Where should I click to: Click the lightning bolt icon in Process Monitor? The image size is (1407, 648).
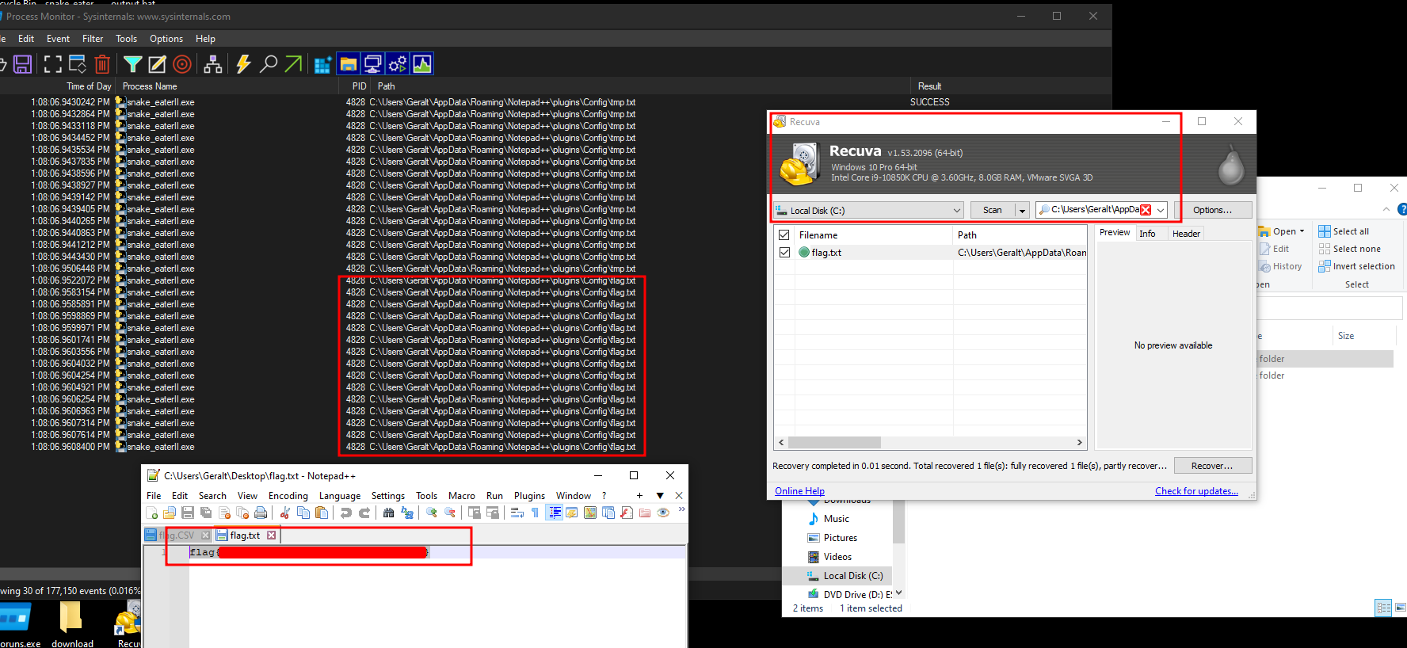point(243,64)
